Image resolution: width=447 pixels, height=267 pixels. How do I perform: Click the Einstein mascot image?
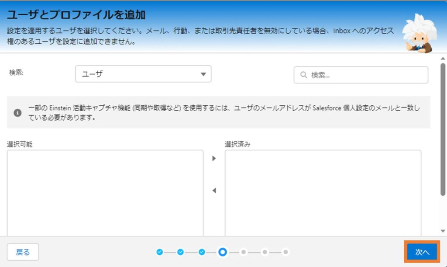point(419,33)
